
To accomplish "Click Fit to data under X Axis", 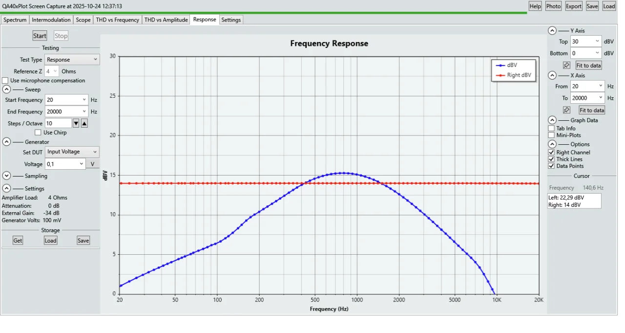I will 591,110.
